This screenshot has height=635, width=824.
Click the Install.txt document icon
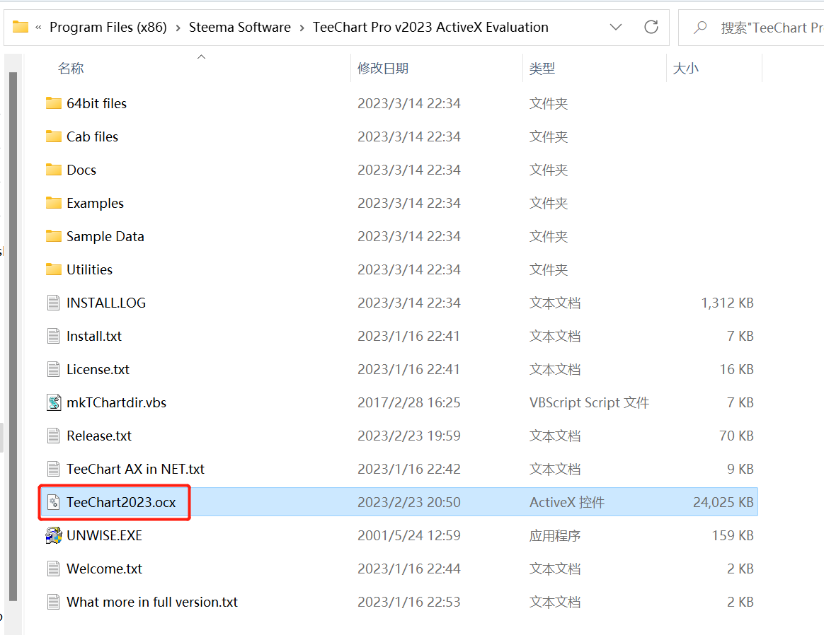54,336
